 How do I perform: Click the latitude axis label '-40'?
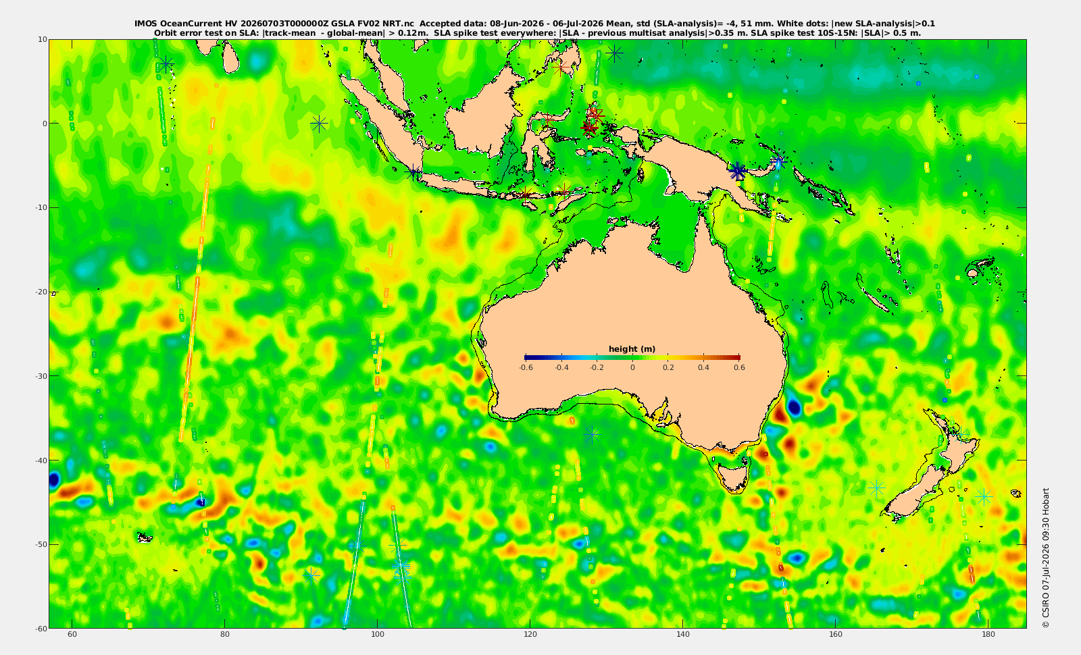(41, 461)
